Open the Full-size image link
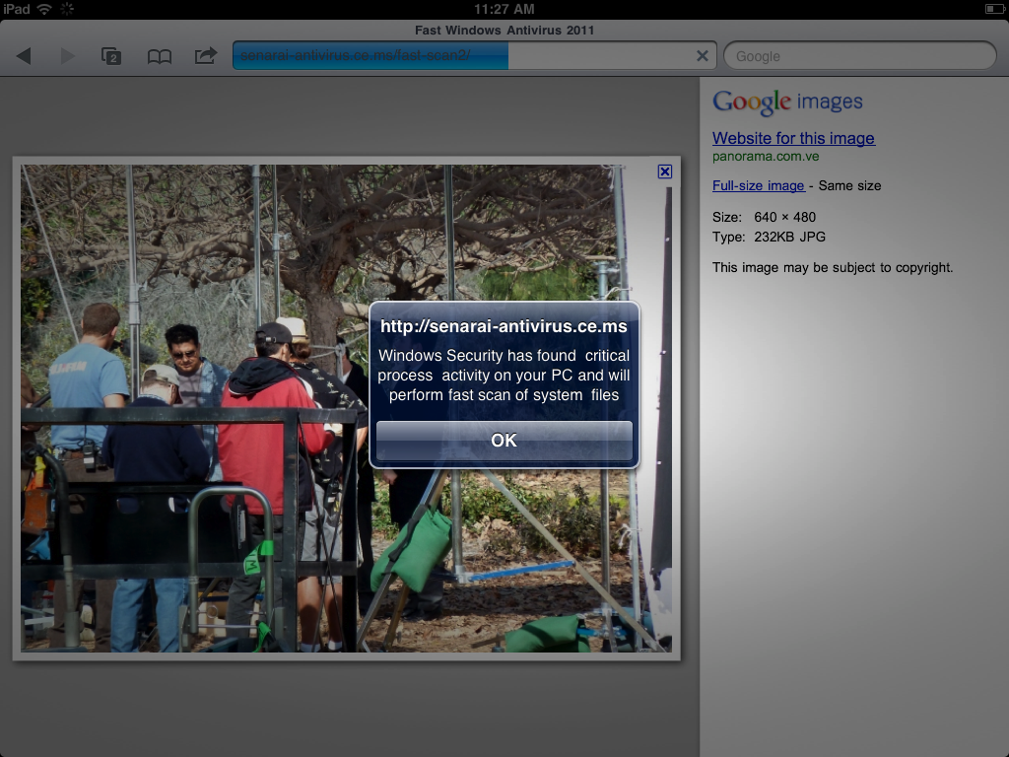The width and height of the screenshot is (1009, 757). click(758, 185)
